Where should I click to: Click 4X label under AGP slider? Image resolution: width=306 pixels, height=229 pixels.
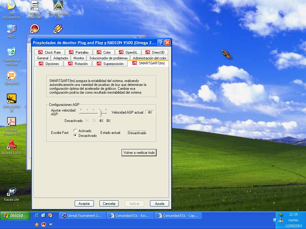101,121
